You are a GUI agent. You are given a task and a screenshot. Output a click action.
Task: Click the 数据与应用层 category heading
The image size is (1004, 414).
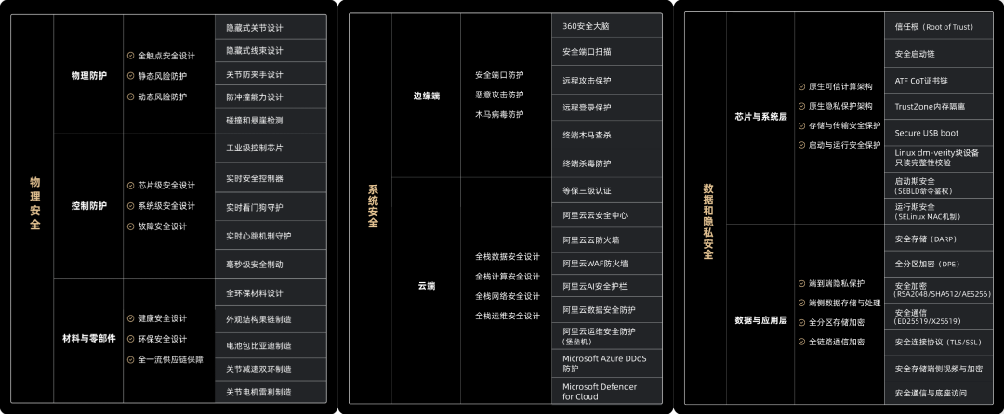click(760, 320)
